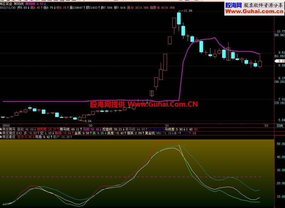Click the red 主力:5.95 value
The image size is (285, 208).
(26, 137)
